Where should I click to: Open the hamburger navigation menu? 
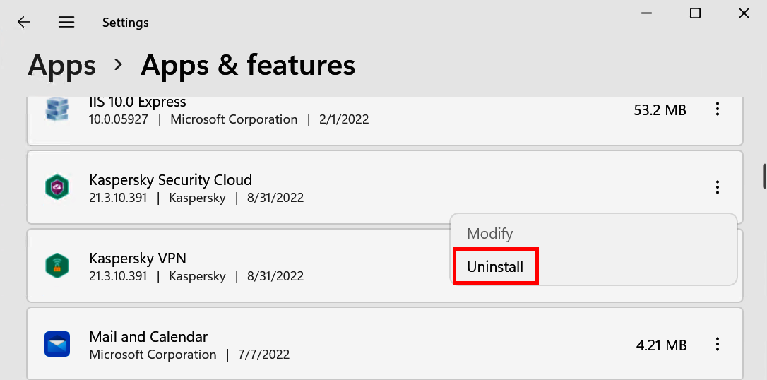click(66, 22)
